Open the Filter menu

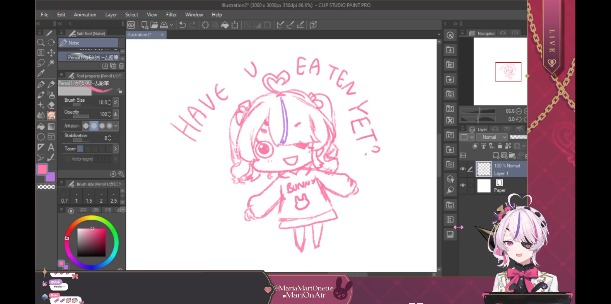coord(171,15)
